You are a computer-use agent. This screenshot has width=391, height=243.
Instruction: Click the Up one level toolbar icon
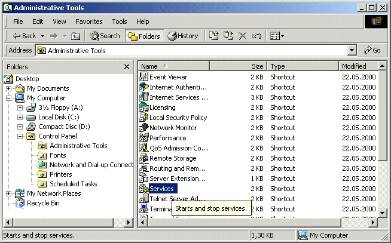click(x=76, y=36)
